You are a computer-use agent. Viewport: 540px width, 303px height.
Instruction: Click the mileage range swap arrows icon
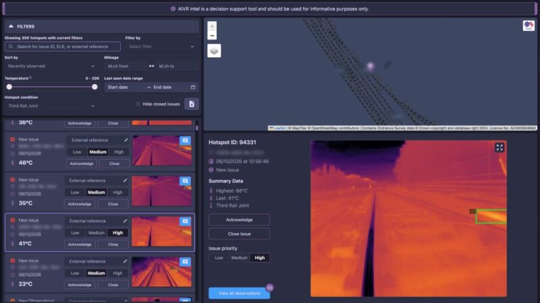151,66
